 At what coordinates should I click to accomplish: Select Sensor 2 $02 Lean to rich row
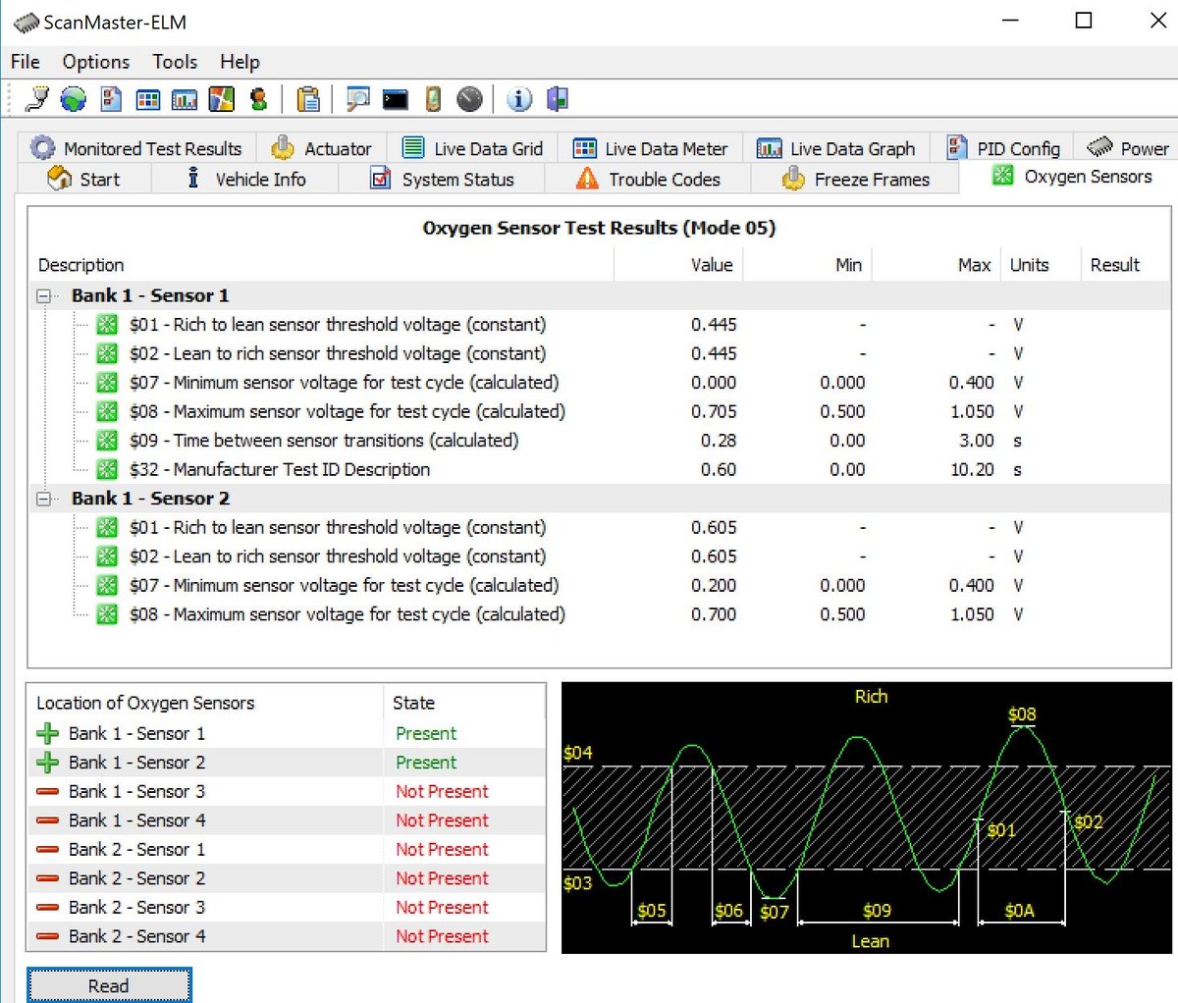click(x=600, y=556)
